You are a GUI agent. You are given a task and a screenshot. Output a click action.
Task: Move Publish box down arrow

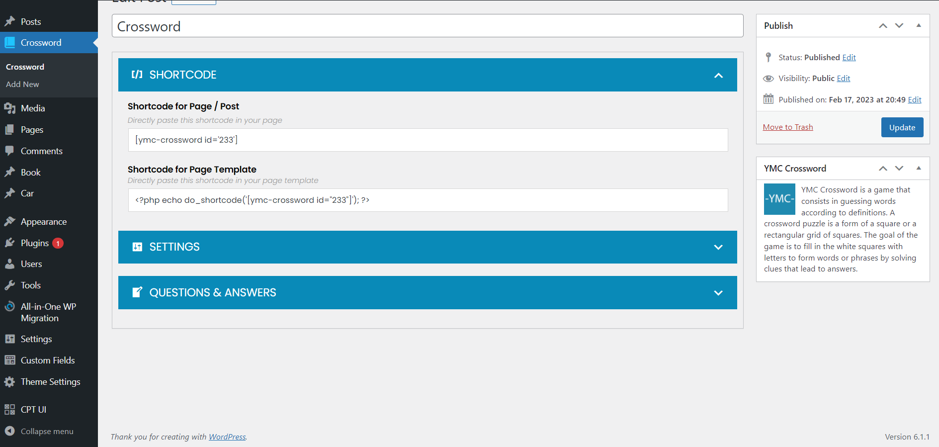click(x=899, y=26)
